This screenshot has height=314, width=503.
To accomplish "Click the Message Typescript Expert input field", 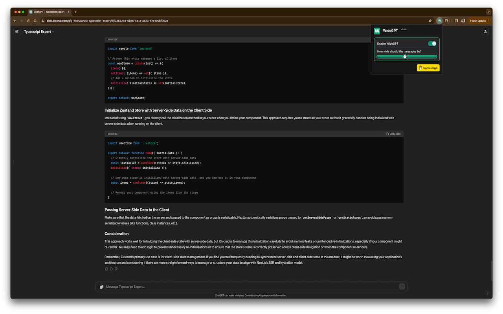I will [251, 287].
